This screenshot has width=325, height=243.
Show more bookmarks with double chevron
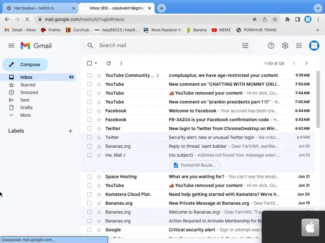click(x=317, y=30)
